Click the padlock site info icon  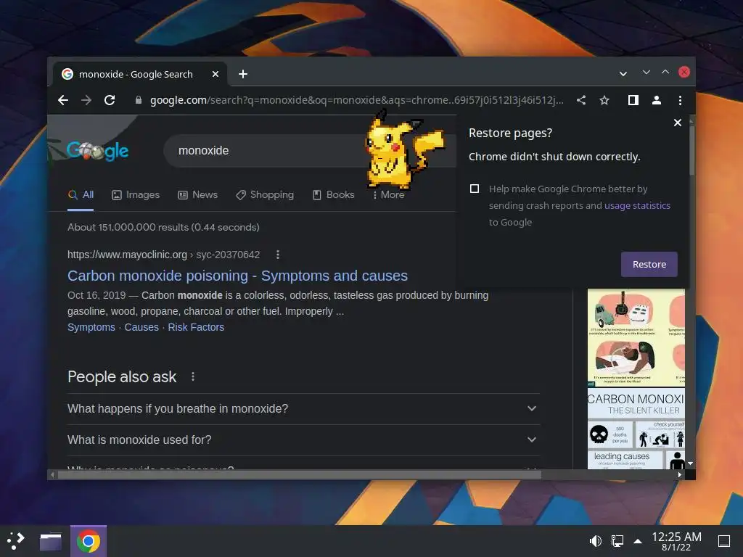click(x=138, y=100)
